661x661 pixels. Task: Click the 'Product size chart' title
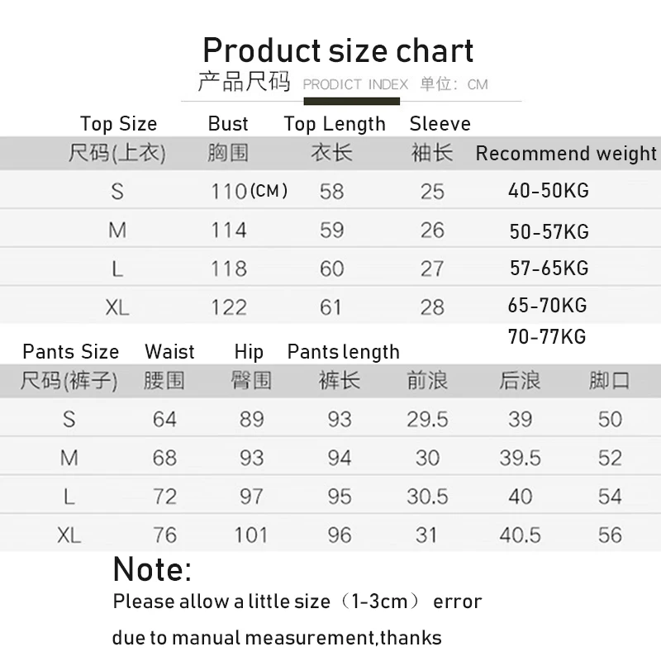click(338, 50)
